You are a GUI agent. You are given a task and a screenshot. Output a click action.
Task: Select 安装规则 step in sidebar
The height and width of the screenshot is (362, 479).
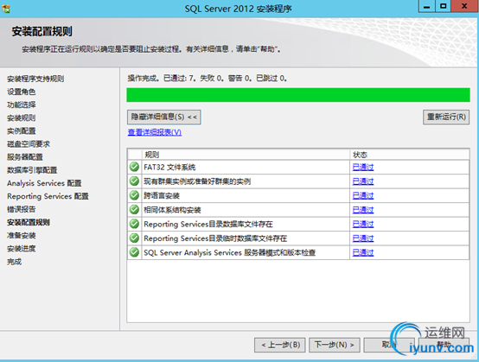point(22,117)
